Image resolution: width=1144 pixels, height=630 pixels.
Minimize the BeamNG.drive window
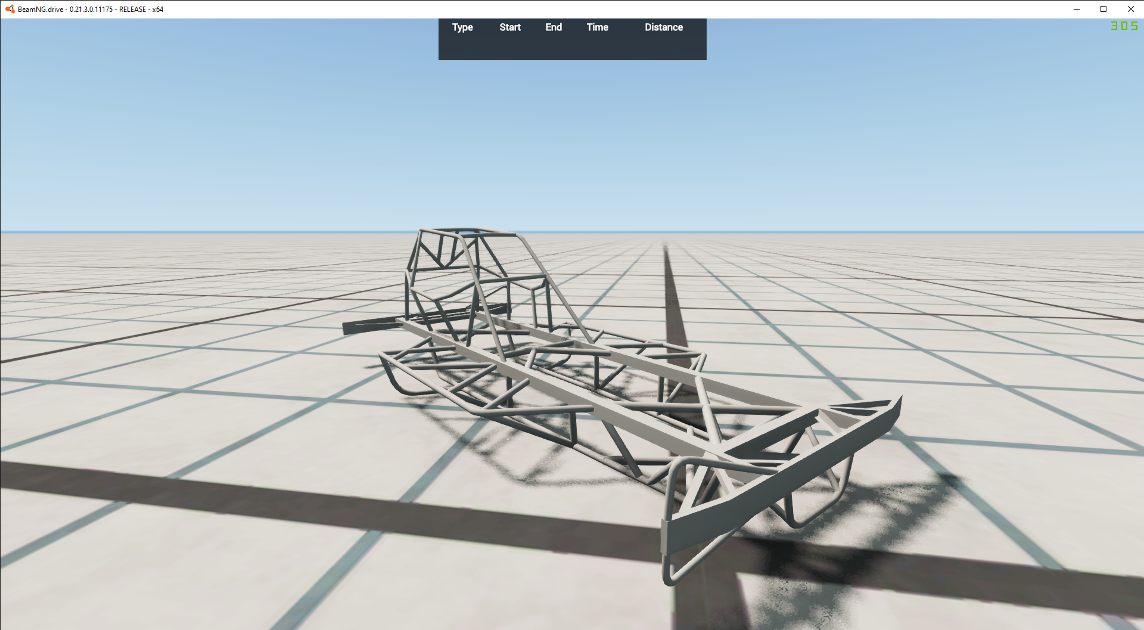(x=1076, y=9)
